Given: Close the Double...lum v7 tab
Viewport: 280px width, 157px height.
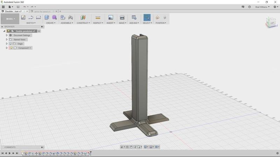Looking at the screenshot, I should pyautogui.click(x=27, y=11).
